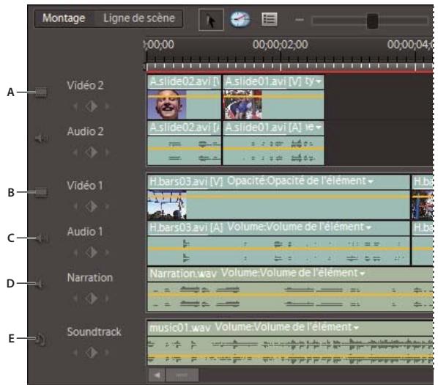Click the Vidéo 2 filmstrip track icon

[x=41, y=92]
